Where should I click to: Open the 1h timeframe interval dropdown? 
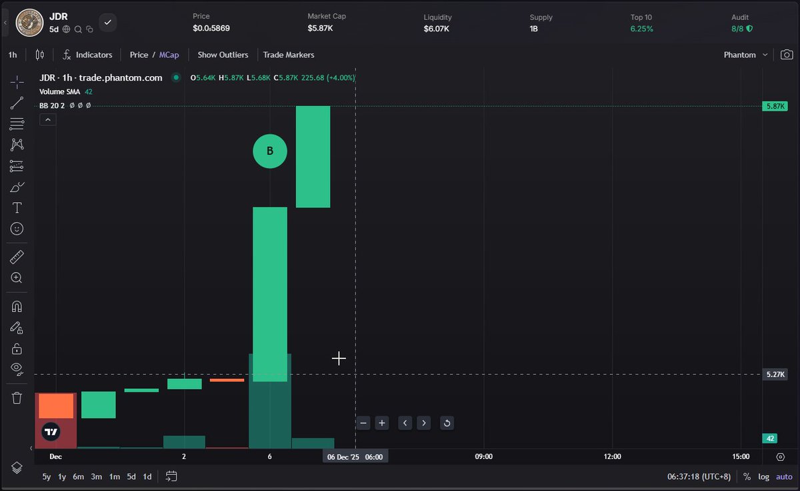[13, 55]
